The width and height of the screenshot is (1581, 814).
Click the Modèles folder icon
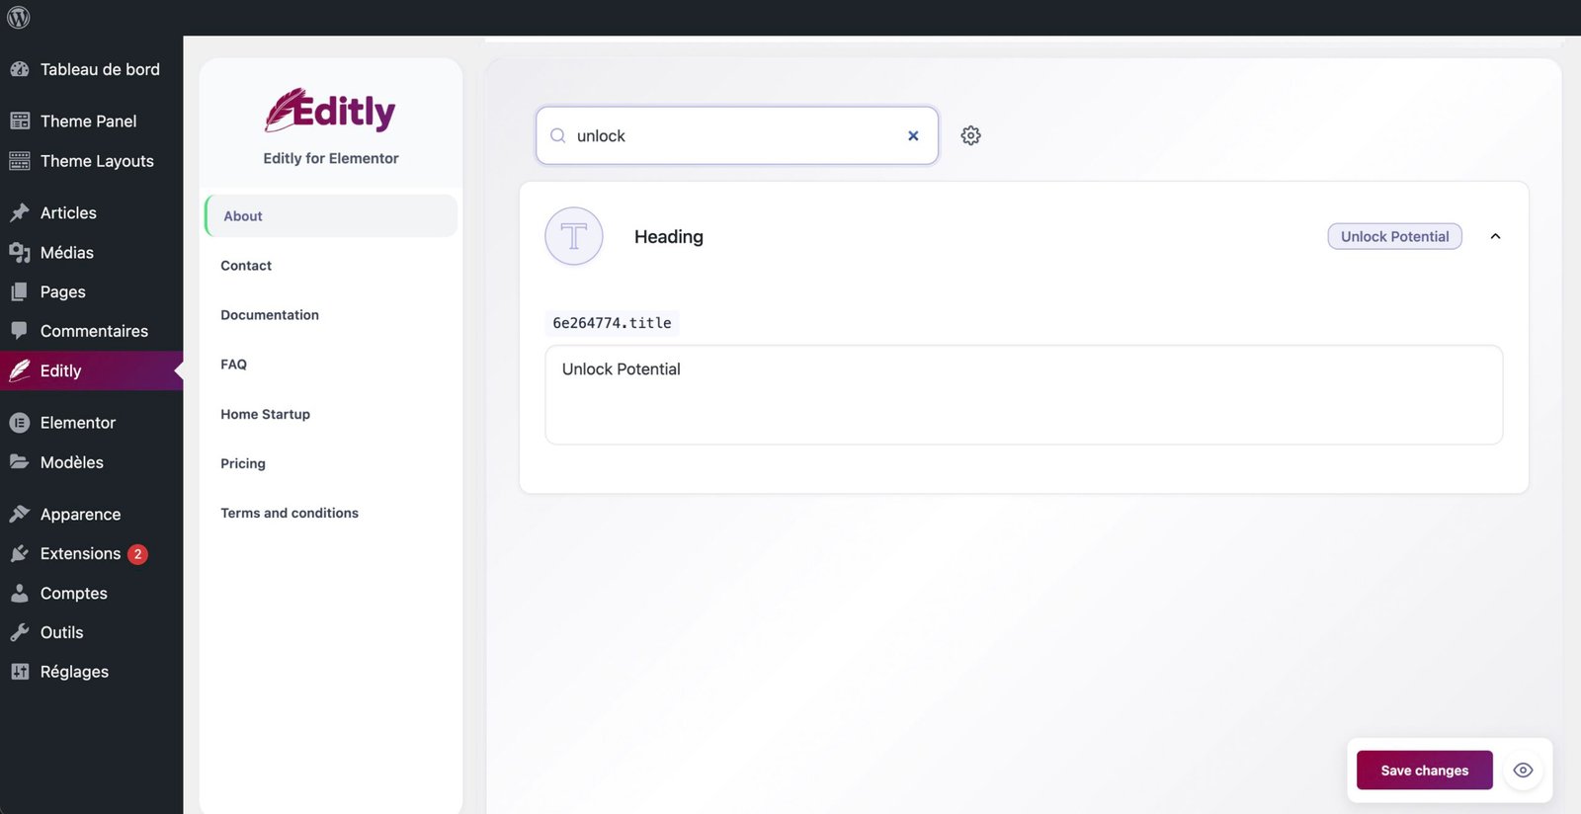[x=20, y=461]
